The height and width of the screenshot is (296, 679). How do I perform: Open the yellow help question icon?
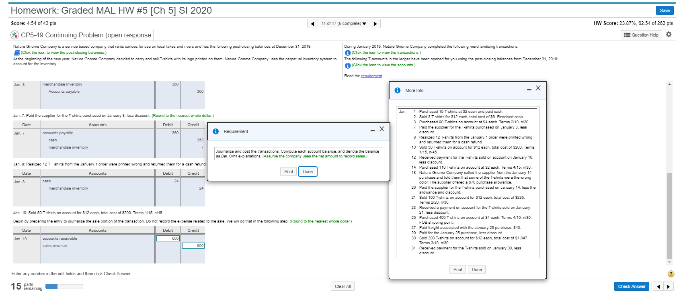671,274
